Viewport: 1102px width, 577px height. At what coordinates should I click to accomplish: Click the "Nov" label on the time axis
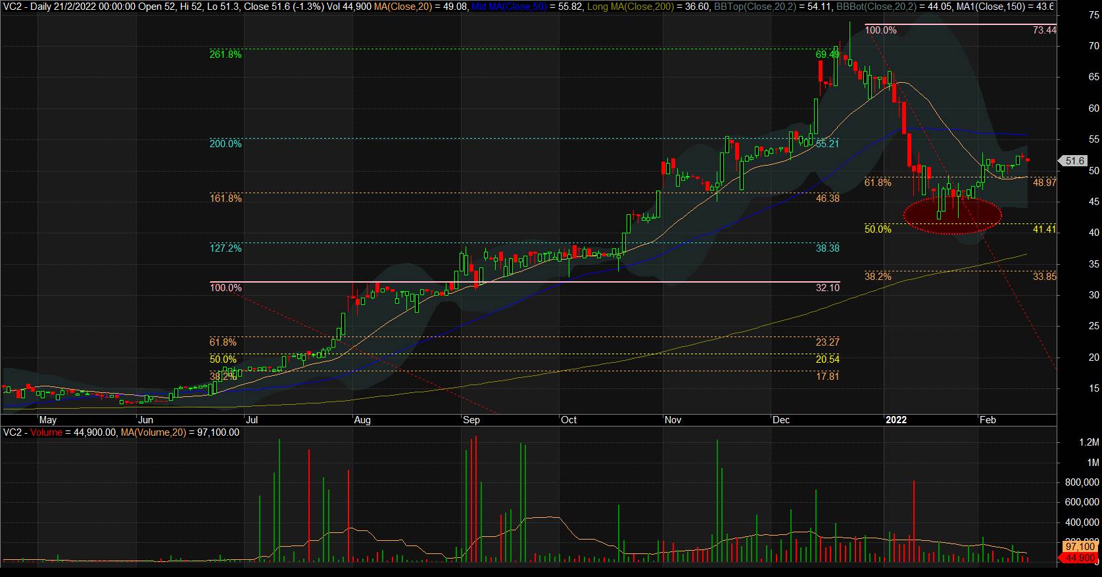point(674,420)
